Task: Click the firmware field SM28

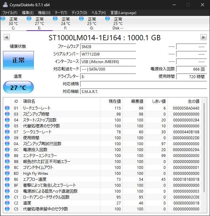Action: 108,47
